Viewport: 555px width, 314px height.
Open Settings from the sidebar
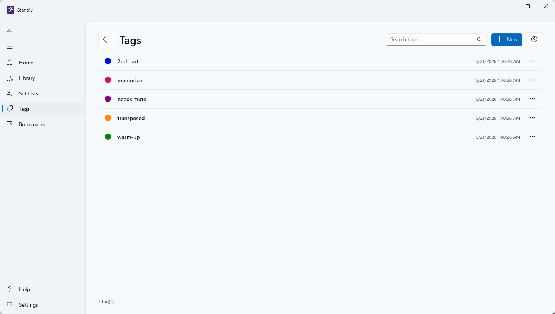43,305
